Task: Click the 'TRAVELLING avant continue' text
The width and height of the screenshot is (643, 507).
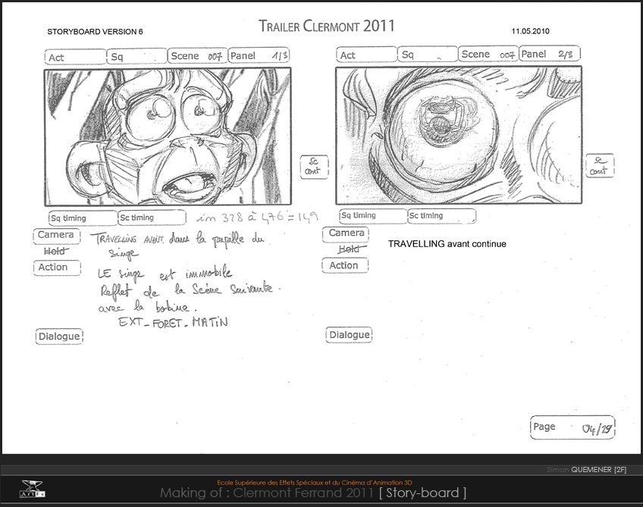Action: (447, 244)
